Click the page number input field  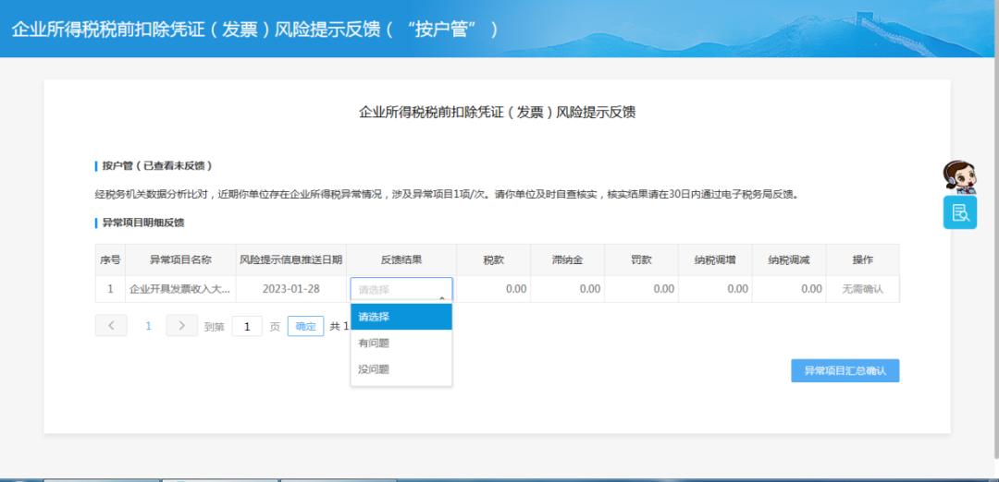pyautogui.click(x=247, y=326)
